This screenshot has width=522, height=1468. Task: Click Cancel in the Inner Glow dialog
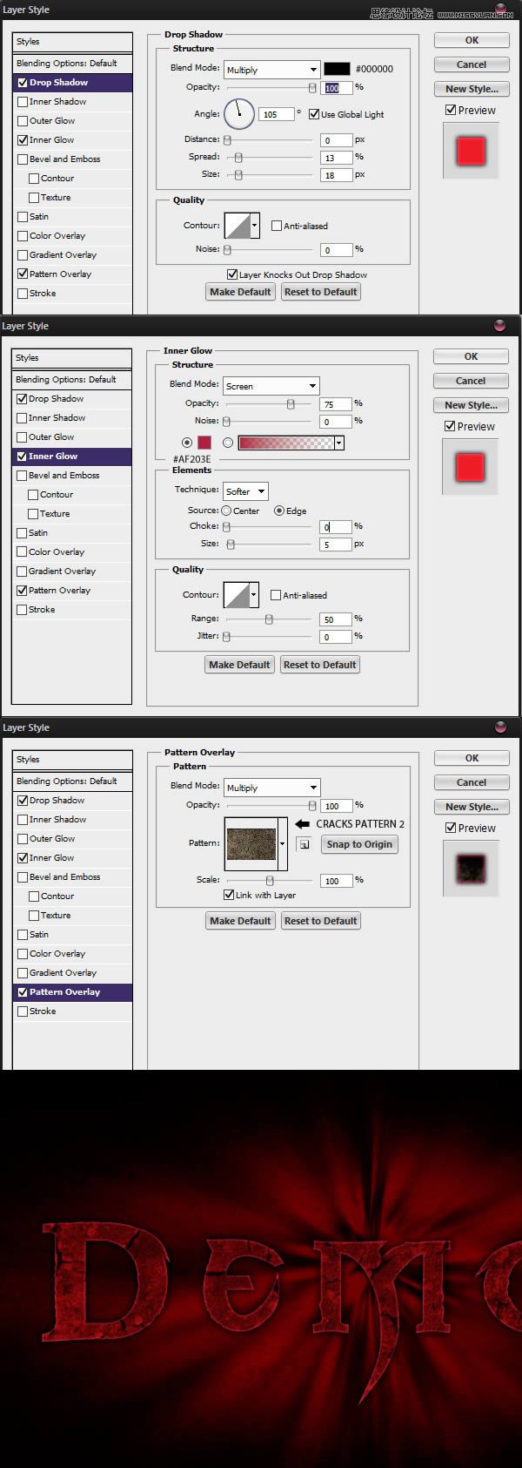(x=471, y=381)
